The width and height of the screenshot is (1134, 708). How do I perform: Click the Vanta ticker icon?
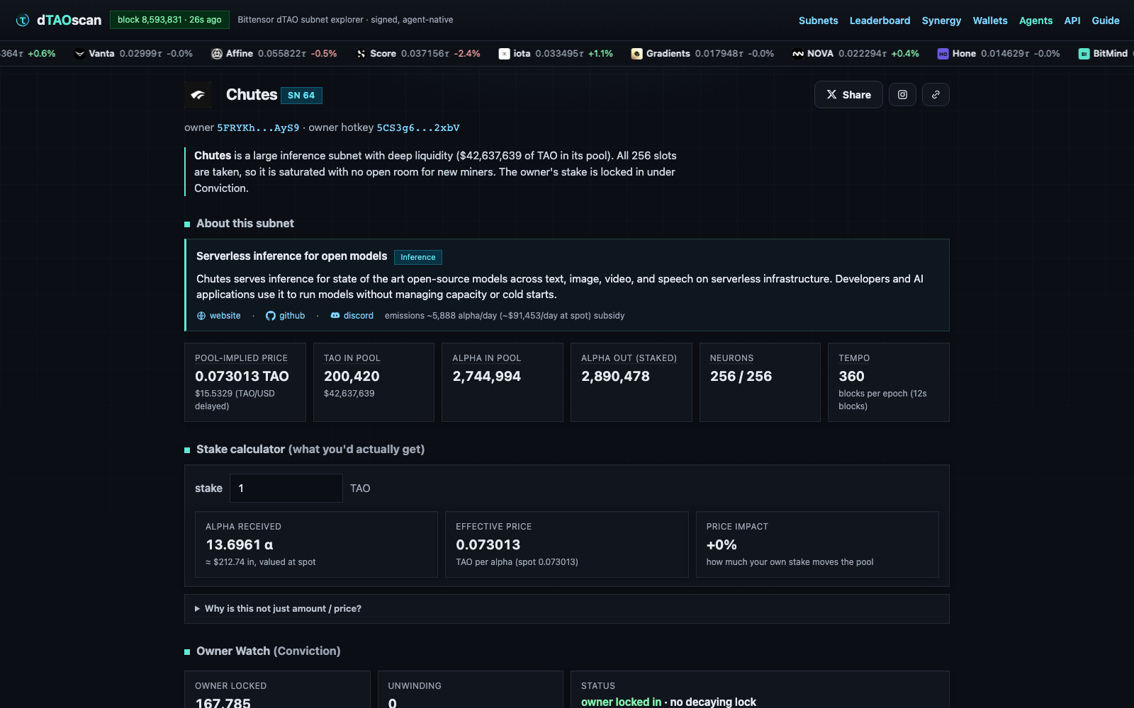tap(80, 54)
